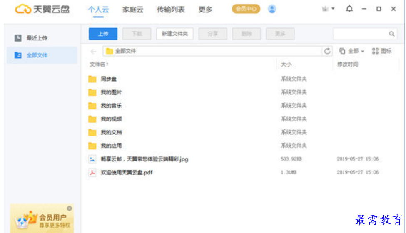This screenshot has width=406, height=233.
Task: Switch to 图标 grid view
Action: (382, 51)
